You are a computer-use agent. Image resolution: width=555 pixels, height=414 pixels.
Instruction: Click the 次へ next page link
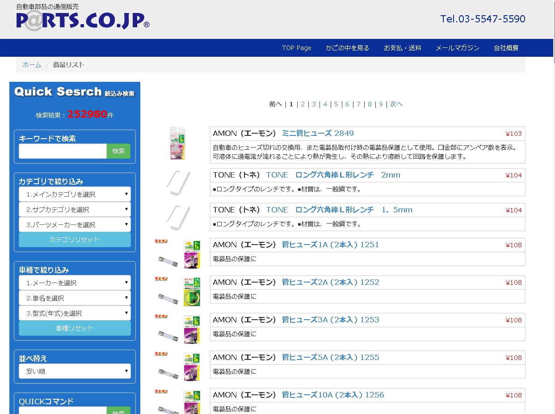point(396,104)
